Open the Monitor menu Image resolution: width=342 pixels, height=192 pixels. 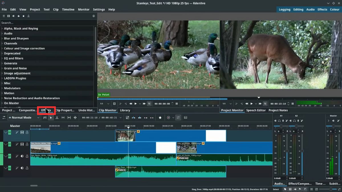(84, 9)
